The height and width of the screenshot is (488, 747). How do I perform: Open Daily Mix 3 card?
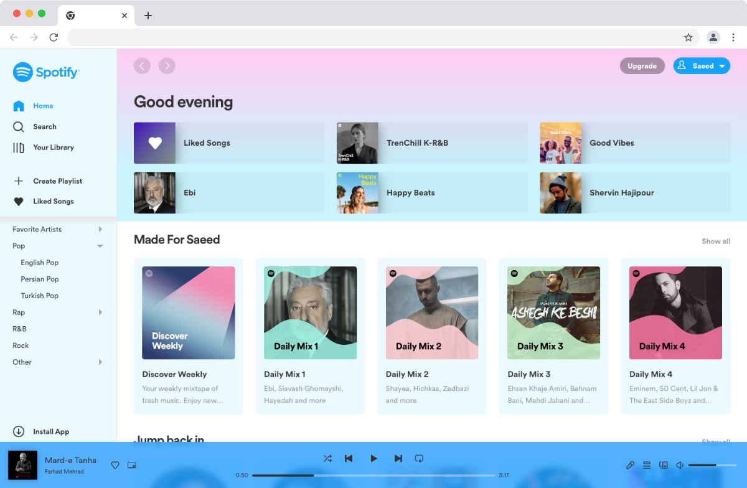(554, 336)
